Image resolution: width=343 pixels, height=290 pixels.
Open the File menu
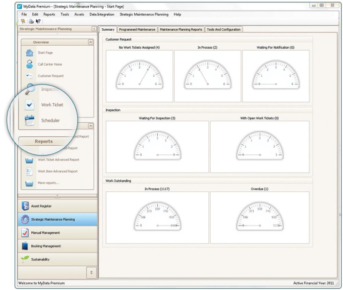(24, 14)
